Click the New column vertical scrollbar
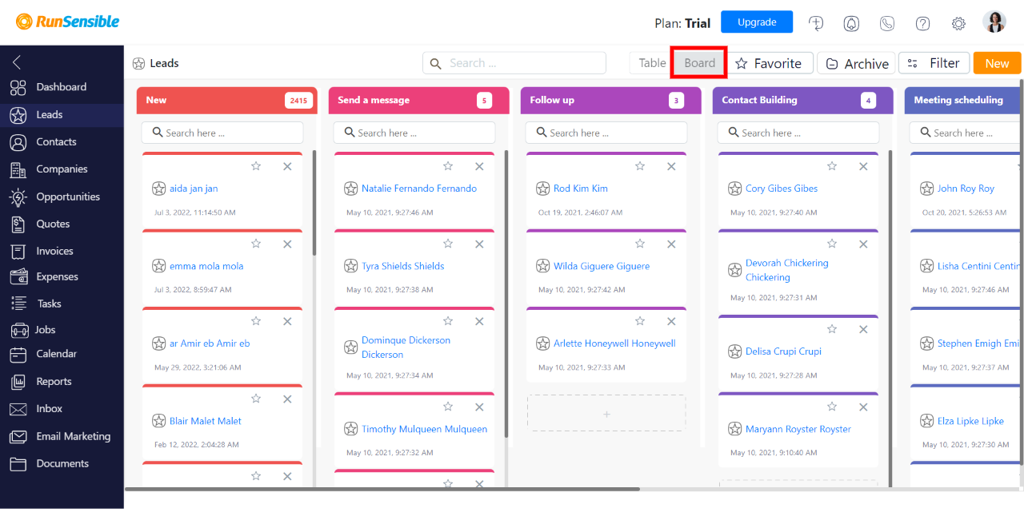 [314, 204]
